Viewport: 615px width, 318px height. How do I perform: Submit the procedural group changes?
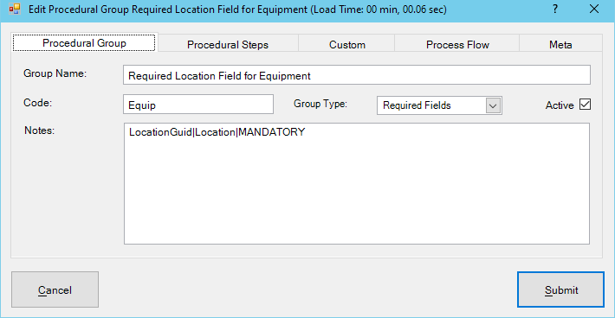561,289
